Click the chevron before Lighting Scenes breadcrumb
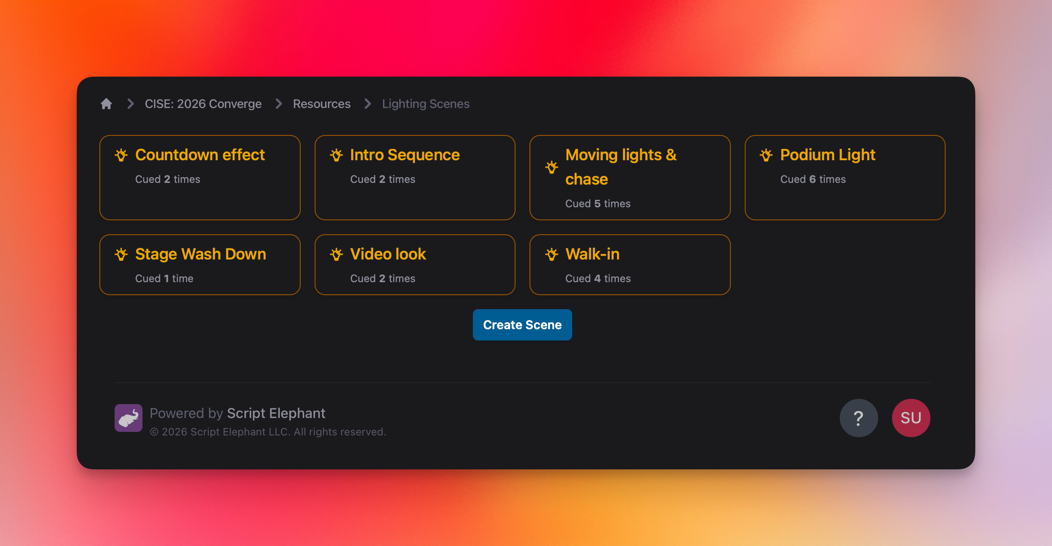 click(368, 104)
